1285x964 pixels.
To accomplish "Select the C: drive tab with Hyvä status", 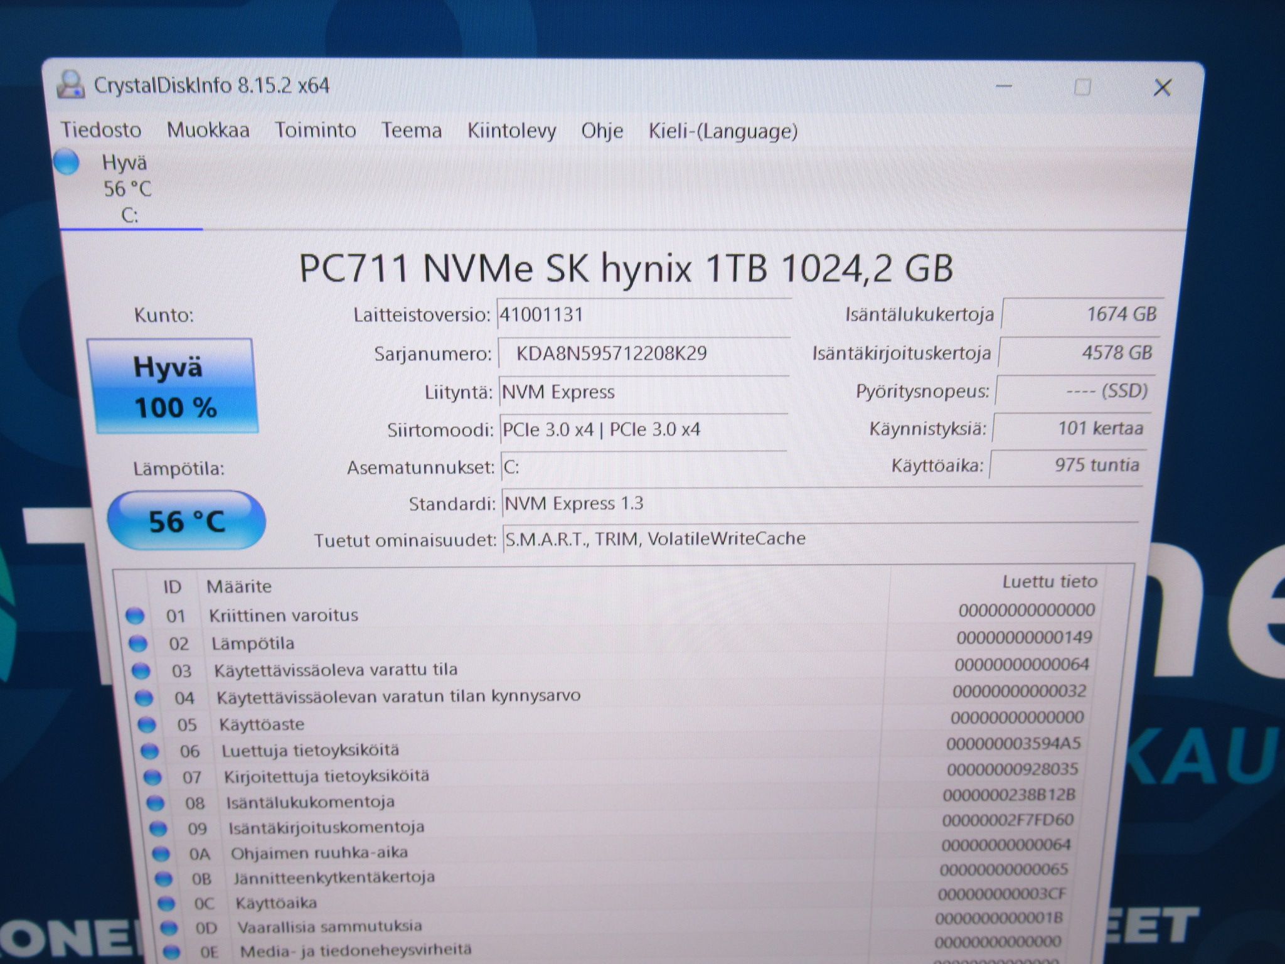I will [129, 188].
